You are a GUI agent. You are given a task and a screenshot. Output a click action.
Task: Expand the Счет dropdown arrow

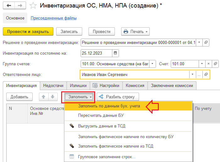click(x=202, y=64)
